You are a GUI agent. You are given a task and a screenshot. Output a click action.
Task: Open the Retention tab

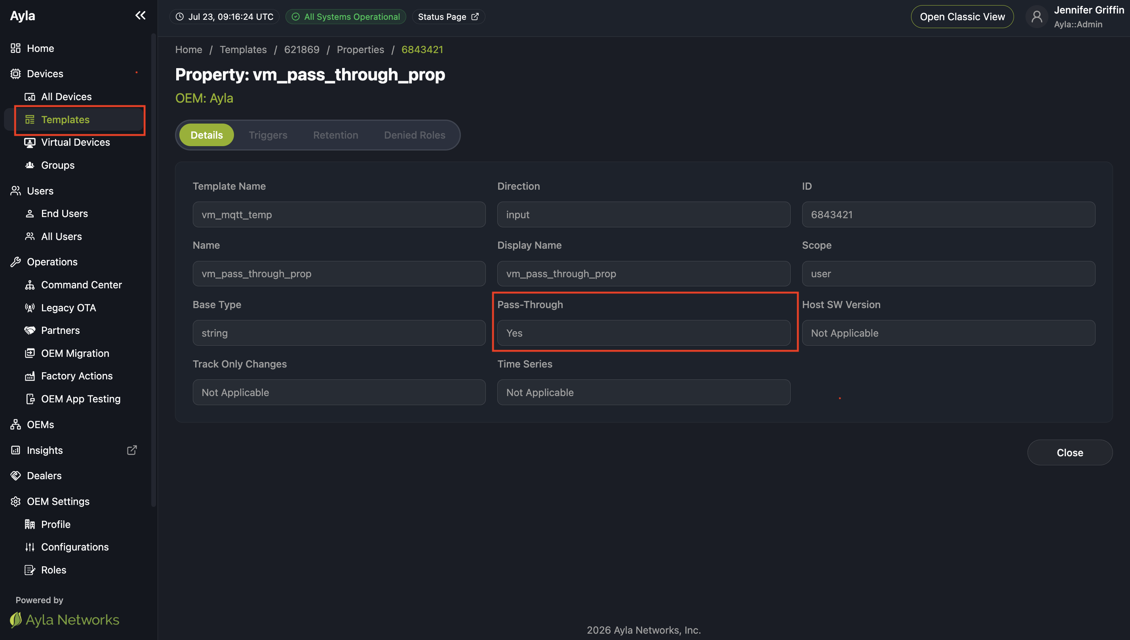(x=336, y=135)
